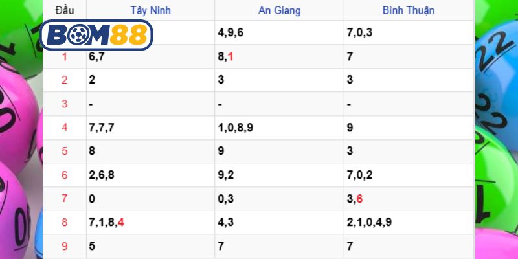Select row head number 8
The image size is (518, 259).
(x=64, y=223)
